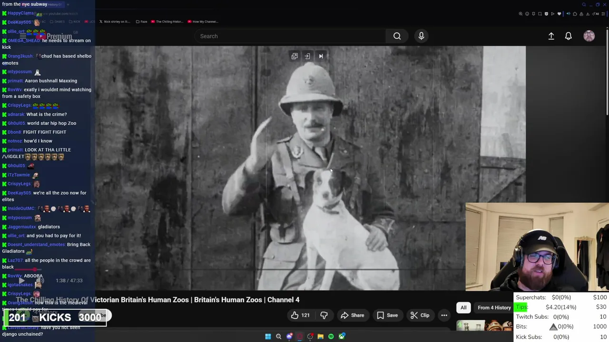
Task: Click the 'Superchats:' goal label
Action: point(531,297)
